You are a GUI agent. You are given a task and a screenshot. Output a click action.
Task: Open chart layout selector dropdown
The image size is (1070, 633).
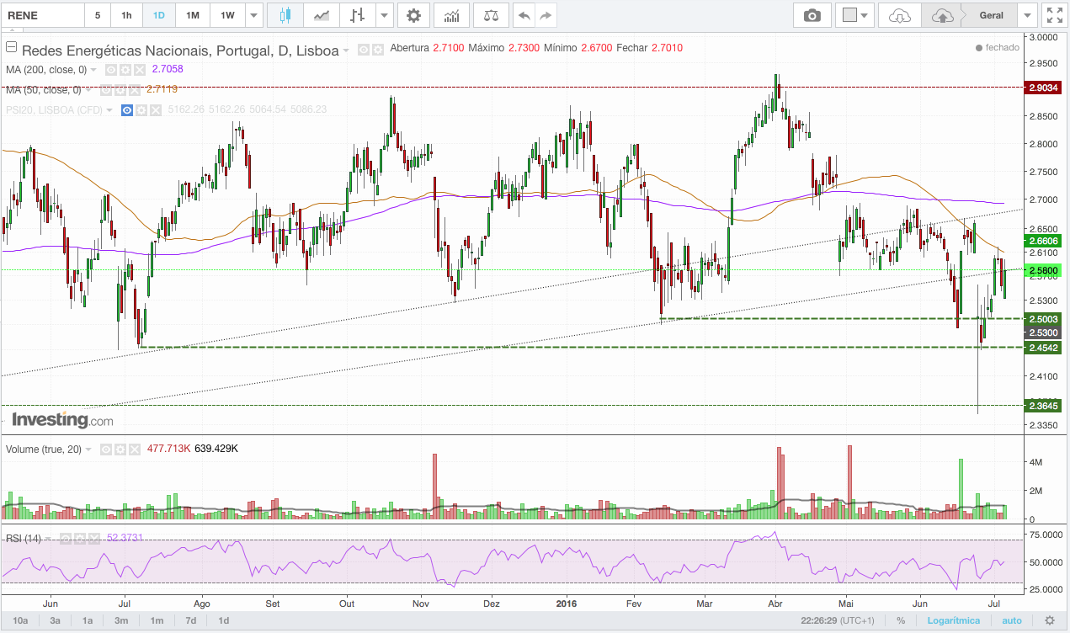point(855,15)
